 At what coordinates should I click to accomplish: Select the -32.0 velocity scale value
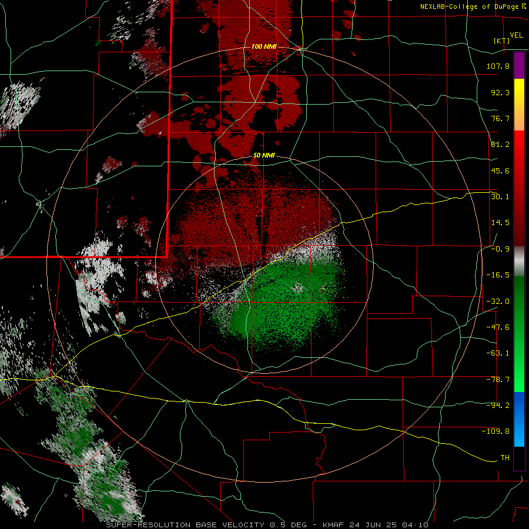[498, 302]
